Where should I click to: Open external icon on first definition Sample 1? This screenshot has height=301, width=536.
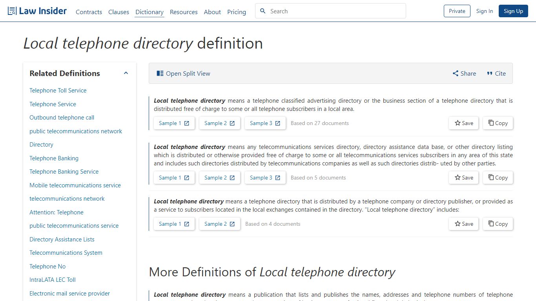187,123
